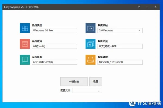Click the Windows 10 Pro system type field
The height and width of the screenshot is (108, 163).
[x=55, y=30]
